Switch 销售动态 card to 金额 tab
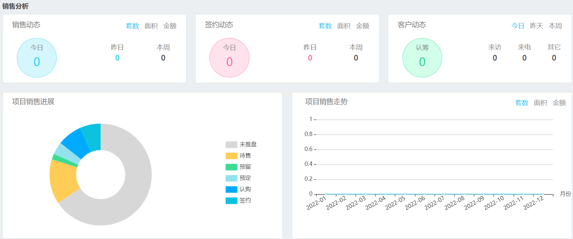The width and height of the screenshot is (573, 239). coord(170,26)
